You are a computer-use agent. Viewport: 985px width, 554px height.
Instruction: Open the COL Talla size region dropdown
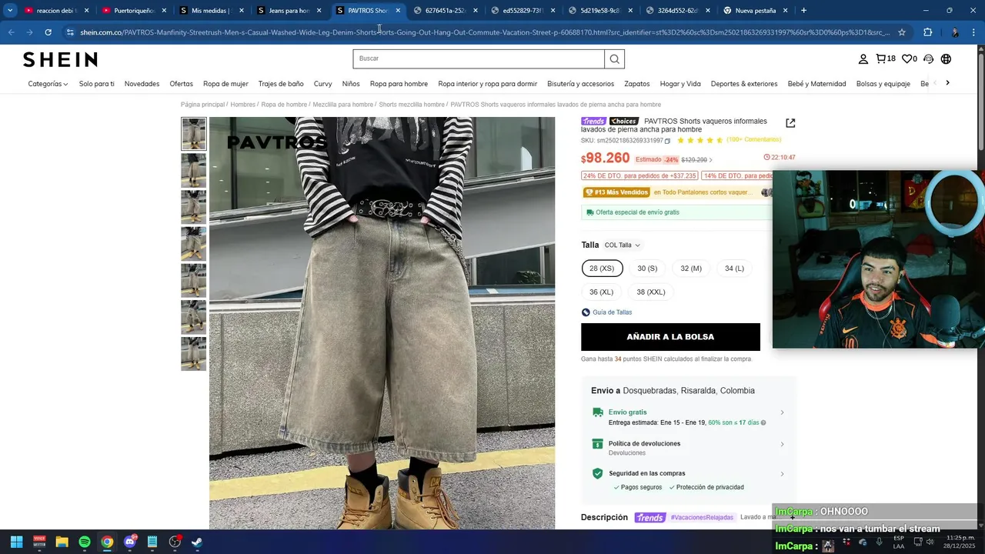(x=622, y=245)
